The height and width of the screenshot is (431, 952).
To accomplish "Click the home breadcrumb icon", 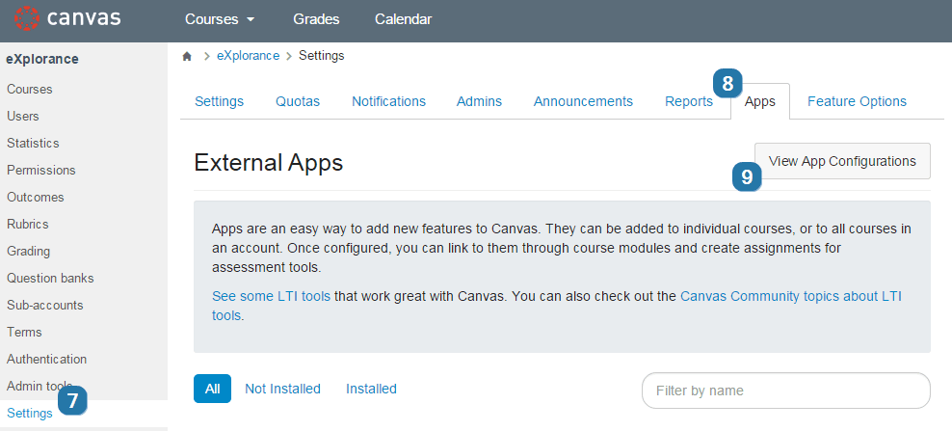I will pos(187,56).
